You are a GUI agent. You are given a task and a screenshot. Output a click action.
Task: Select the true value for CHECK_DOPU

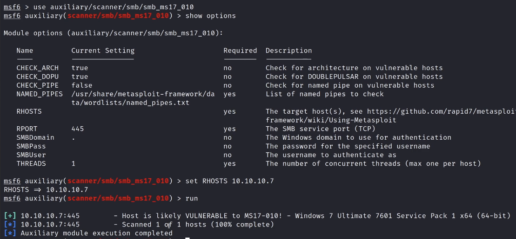(x=80, y=77)
